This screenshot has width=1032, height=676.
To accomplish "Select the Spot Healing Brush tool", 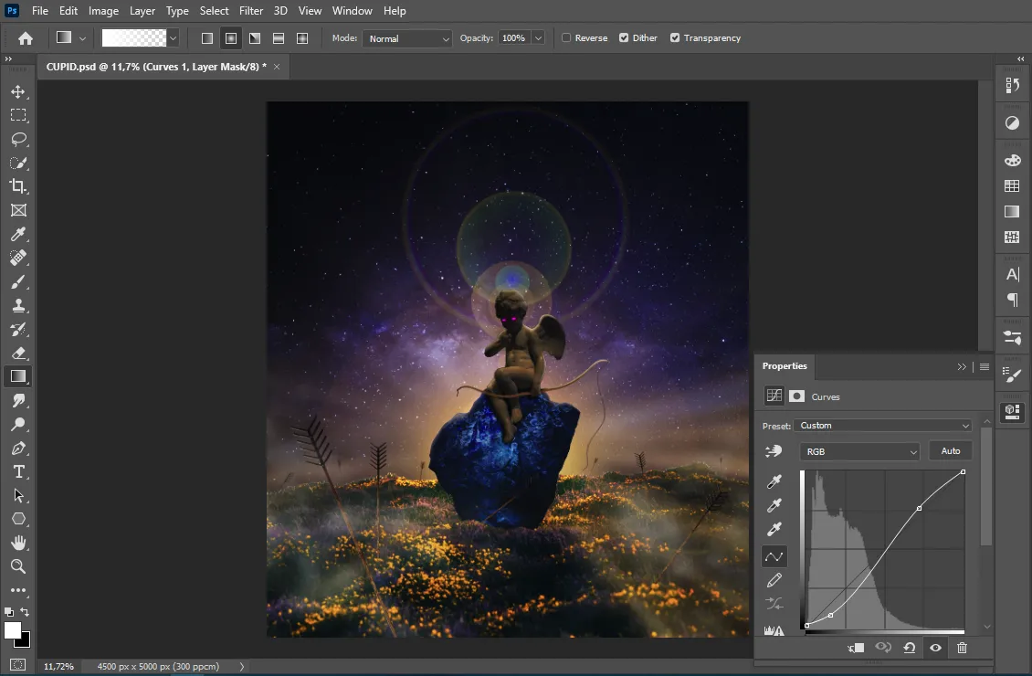I will pos(18,258).
